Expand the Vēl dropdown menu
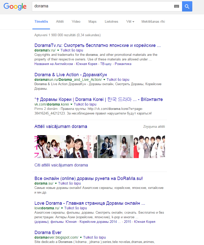 click(130, 22)
